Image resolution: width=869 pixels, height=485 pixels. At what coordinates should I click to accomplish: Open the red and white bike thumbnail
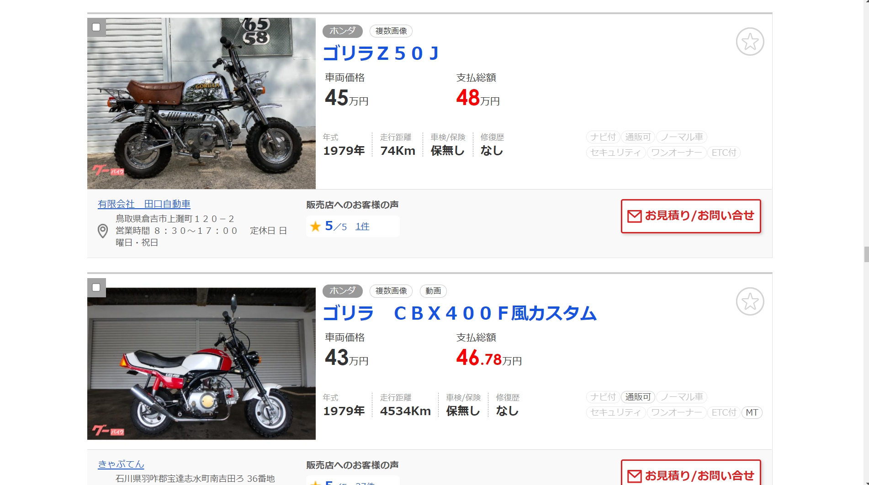pos(201,364)
